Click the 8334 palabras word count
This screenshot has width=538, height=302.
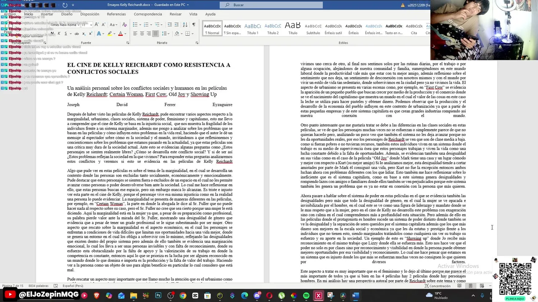tap(38, 286)
